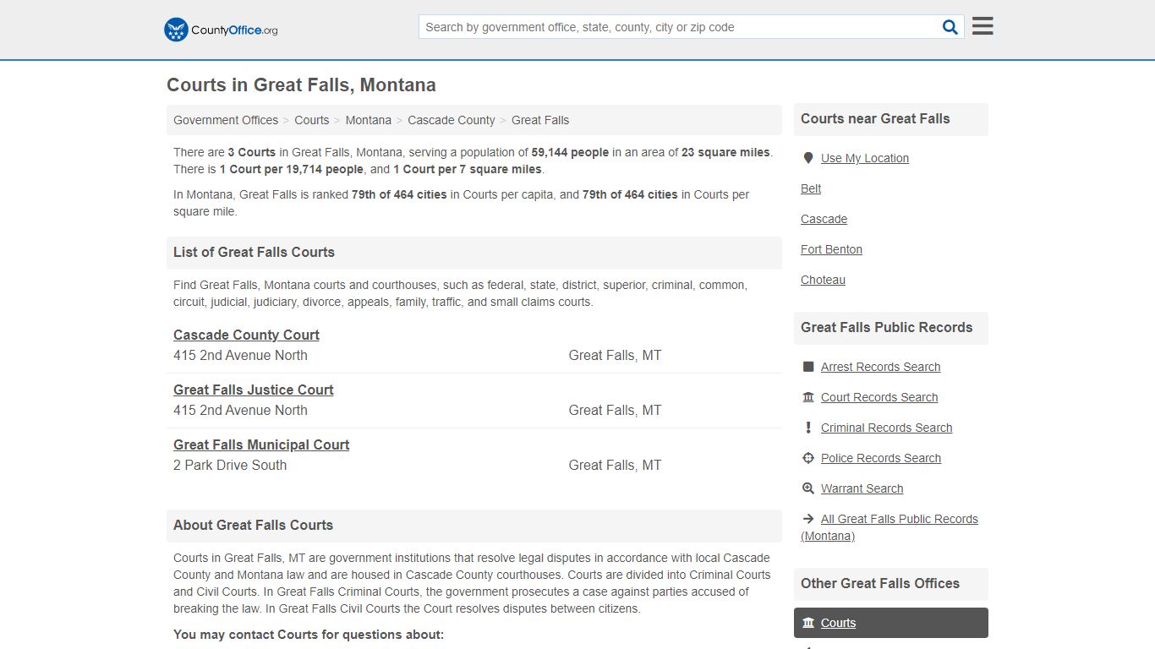The width and height of the screenshot is (1155, 649).
Task: Click the Court Records courthouse icon
Action: [x=808, y=397]
